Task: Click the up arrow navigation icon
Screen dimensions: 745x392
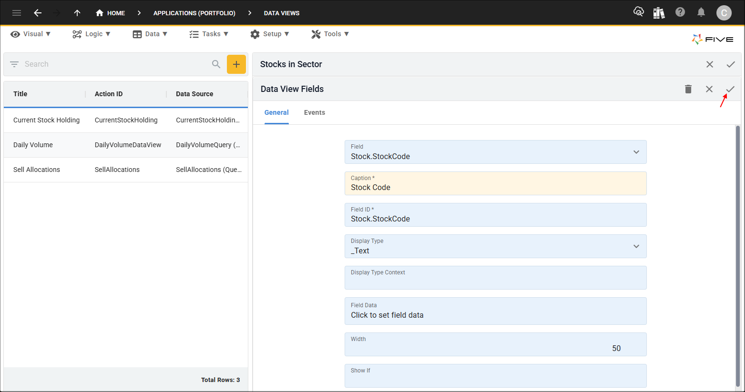Action: [x=77, y=13]
